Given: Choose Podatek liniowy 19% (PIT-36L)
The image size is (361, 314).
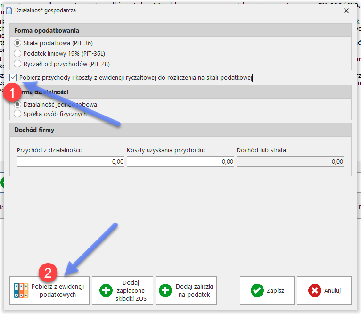Looking at the screenshot, I should pos(18,53).
